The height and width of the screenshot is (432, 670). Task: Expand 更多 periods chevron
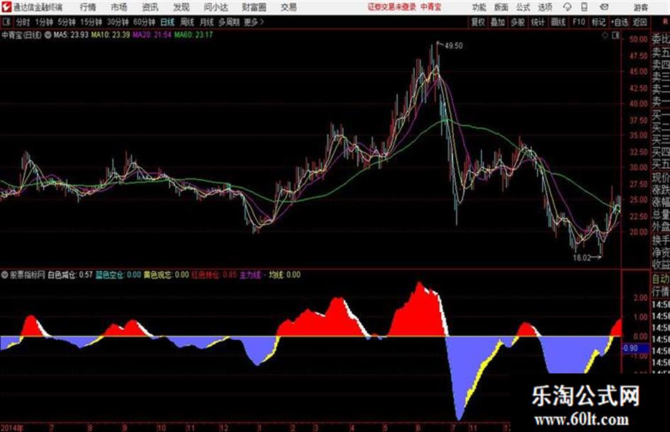click(x=254, y=22)
